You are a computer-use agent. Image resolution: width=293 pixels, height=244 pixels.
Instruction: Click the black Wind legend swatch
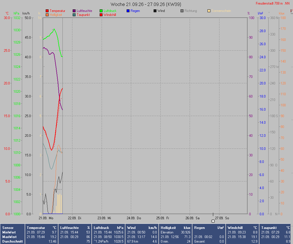(155, 11)
